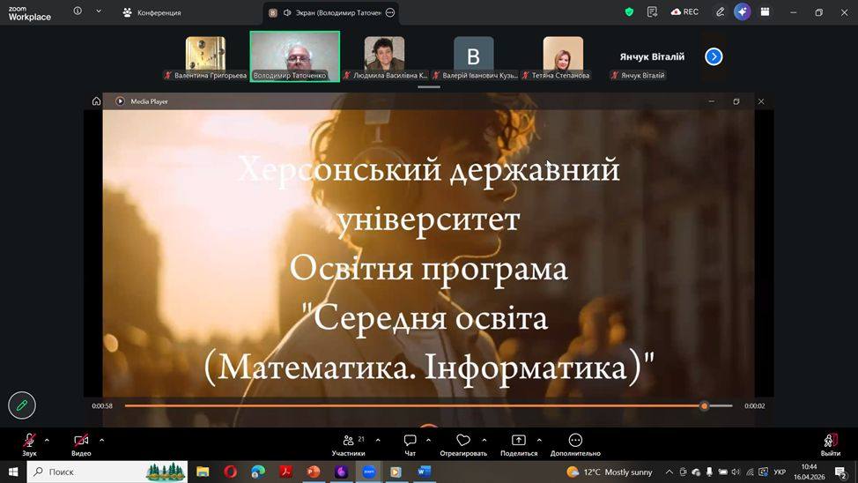The width and height of the screenshot is (858, 483).
Task: Open the 12°C Mostly sunny weather widget
Action: pyautogui.click(x=610, y=472)
